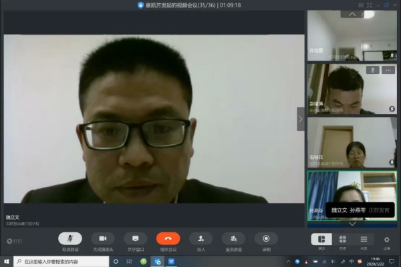This screenshot has width=401, height=267.
Task: Click main speaker name 魏立文
Action: (13, 217)
